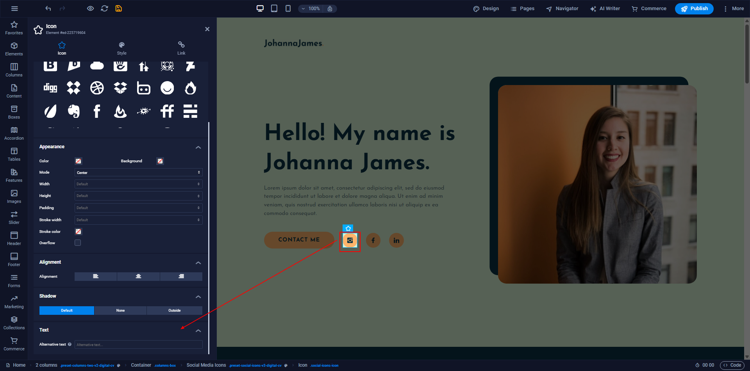Open the Elements panel in the sidebar
The width and height of the screenshot is (750, 371).
pyautogui.click(x=14, y=49)
